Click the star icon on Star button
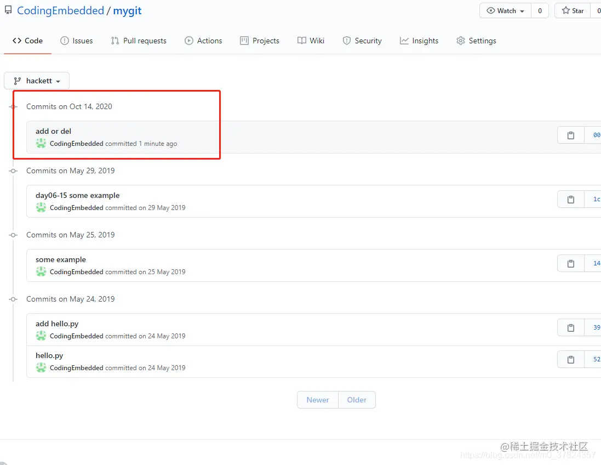 coord(566,11)
